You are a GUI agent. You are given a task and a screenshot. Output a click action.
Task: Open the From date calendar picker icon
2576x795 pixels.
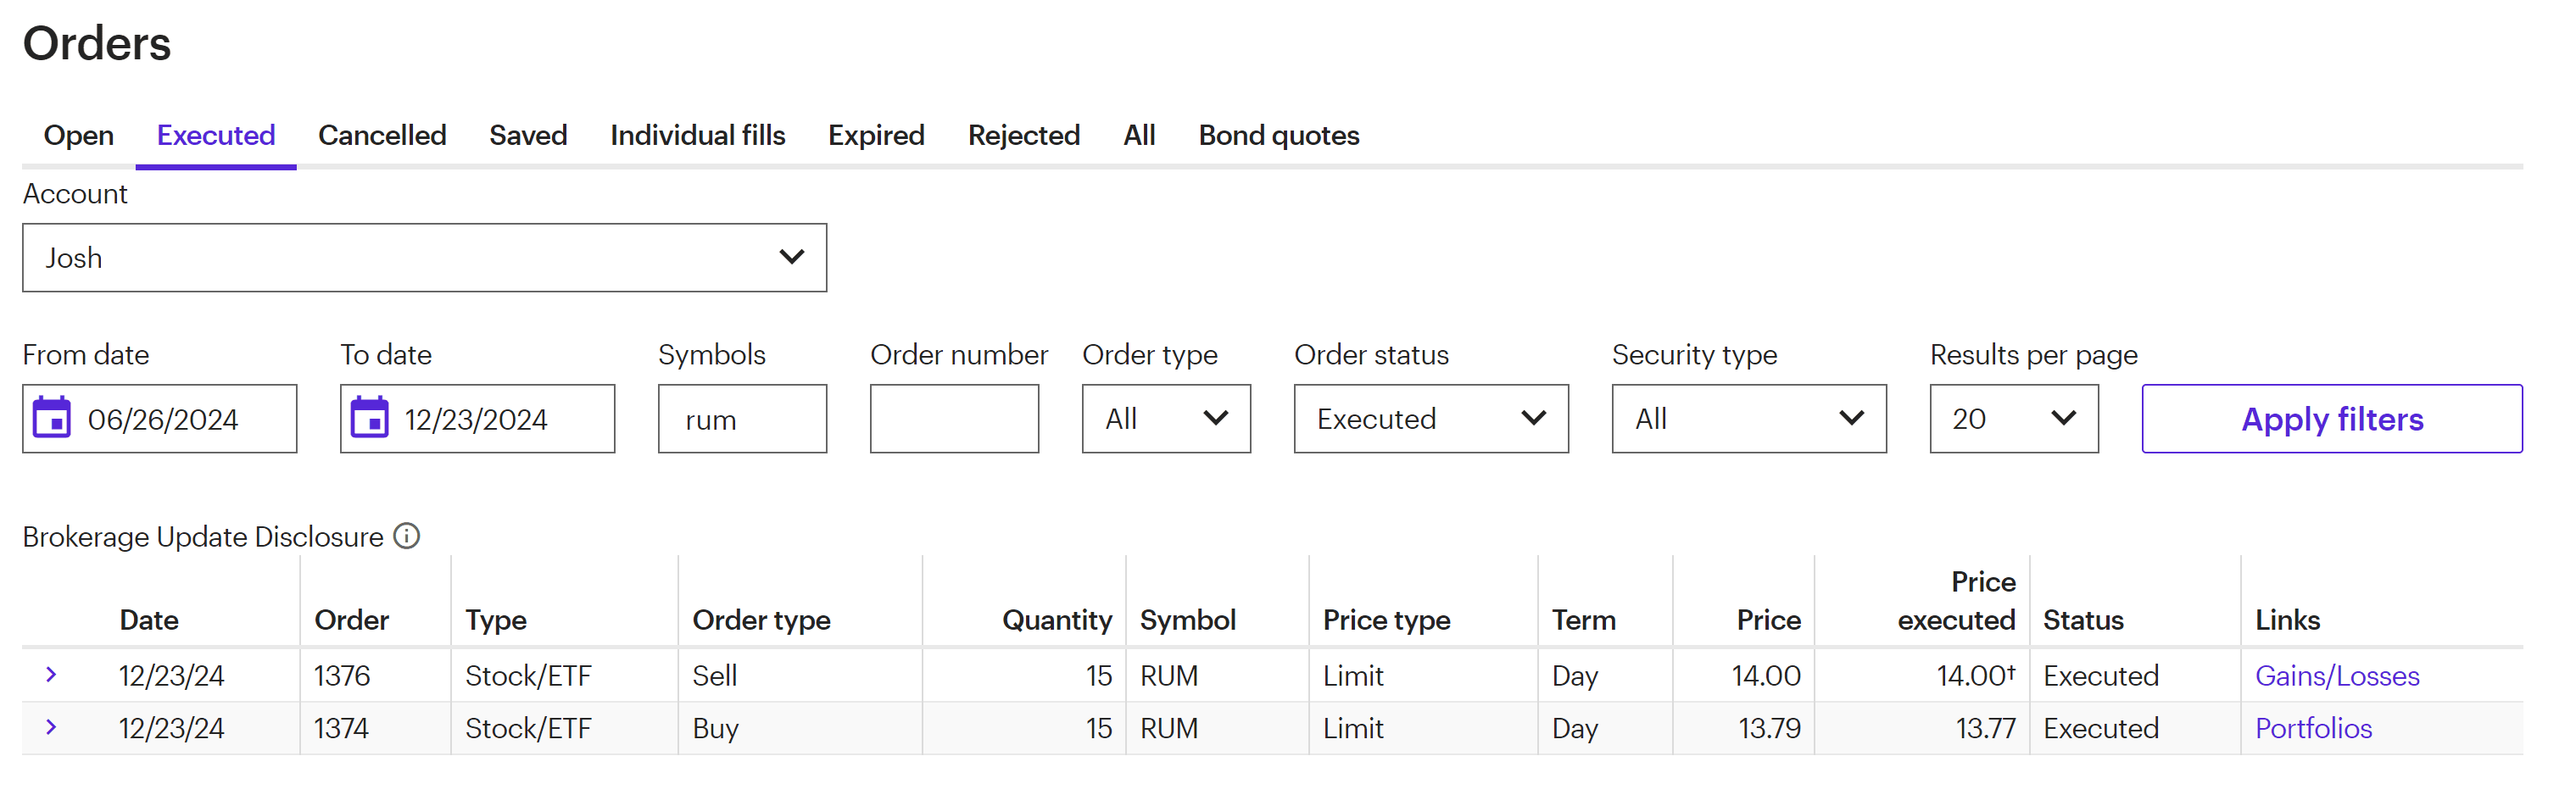[x=52, y=418]
